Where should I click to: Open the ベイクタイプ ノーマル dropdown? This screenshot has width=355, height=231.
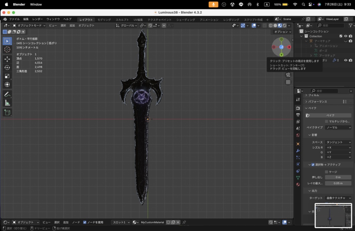338,127
